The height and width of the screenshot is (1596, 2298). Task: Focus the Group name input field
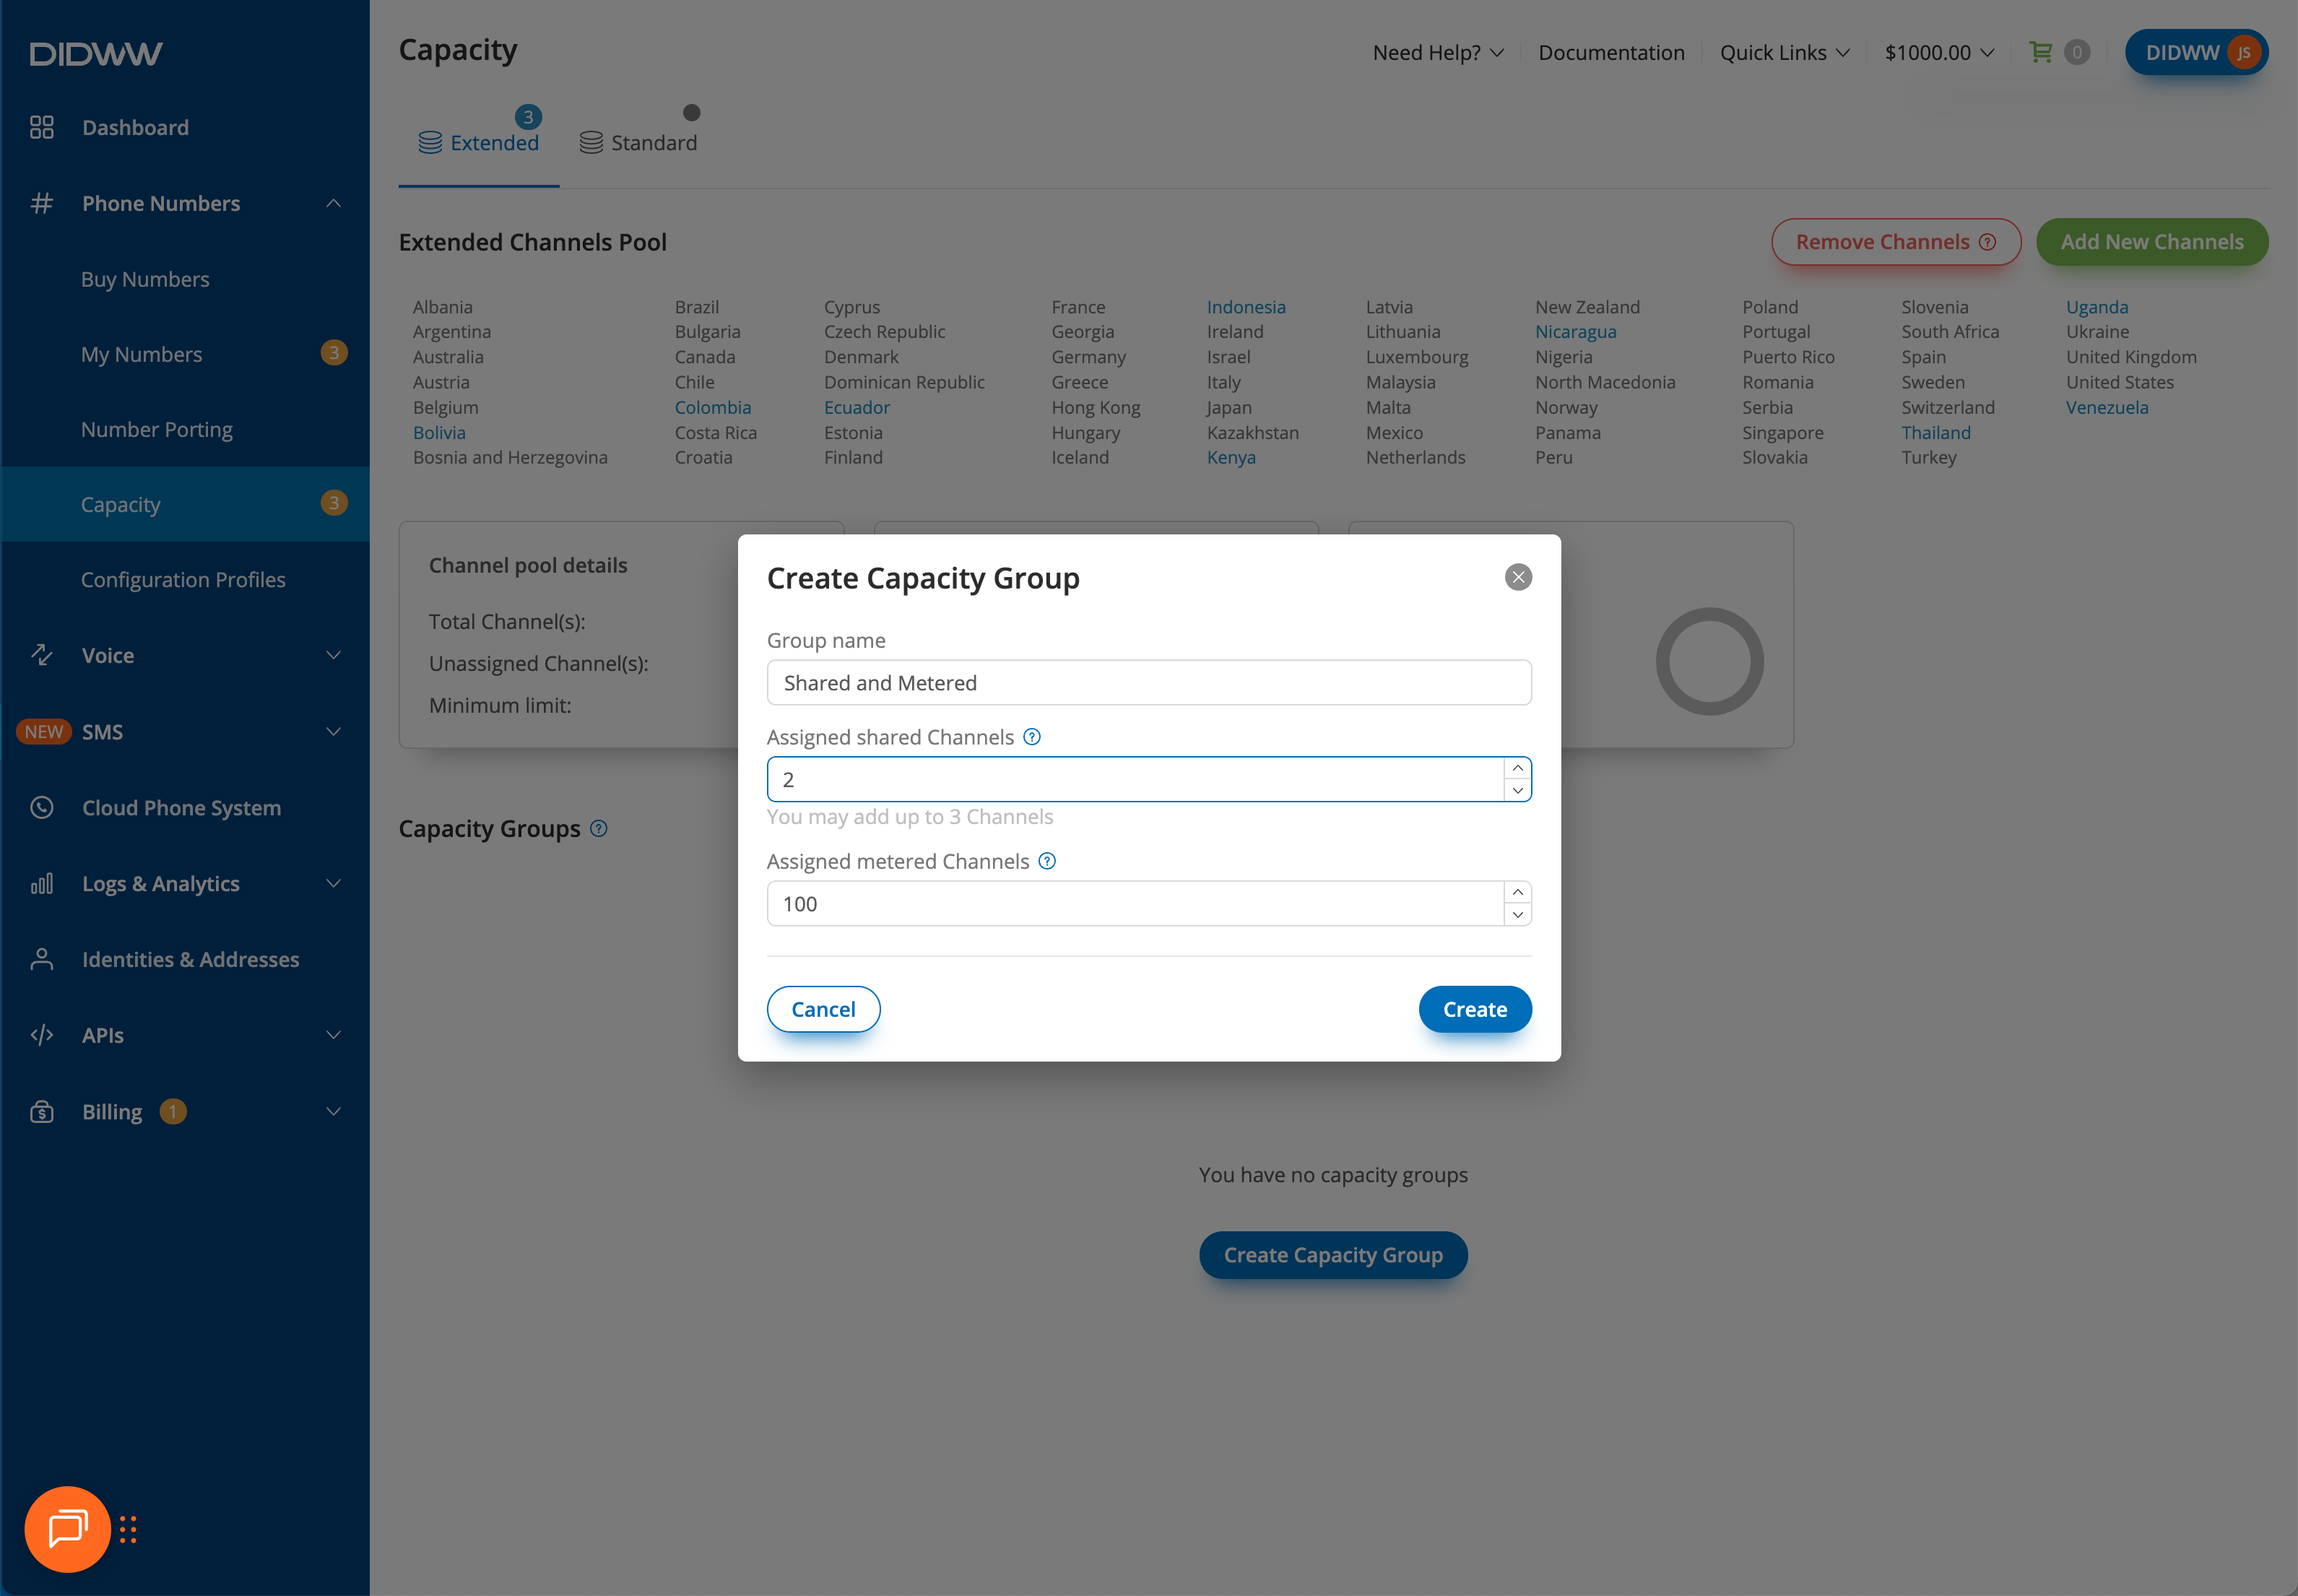pos(1149,683)
